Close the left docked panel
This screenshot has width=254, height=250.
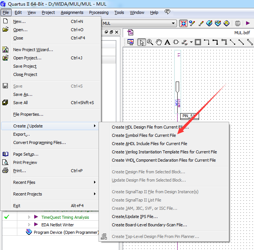(x=117, y=32)
